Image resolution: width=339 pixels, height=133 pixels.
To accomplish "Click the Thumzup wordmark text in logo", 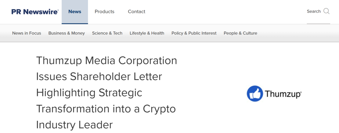I will point(283,94).
